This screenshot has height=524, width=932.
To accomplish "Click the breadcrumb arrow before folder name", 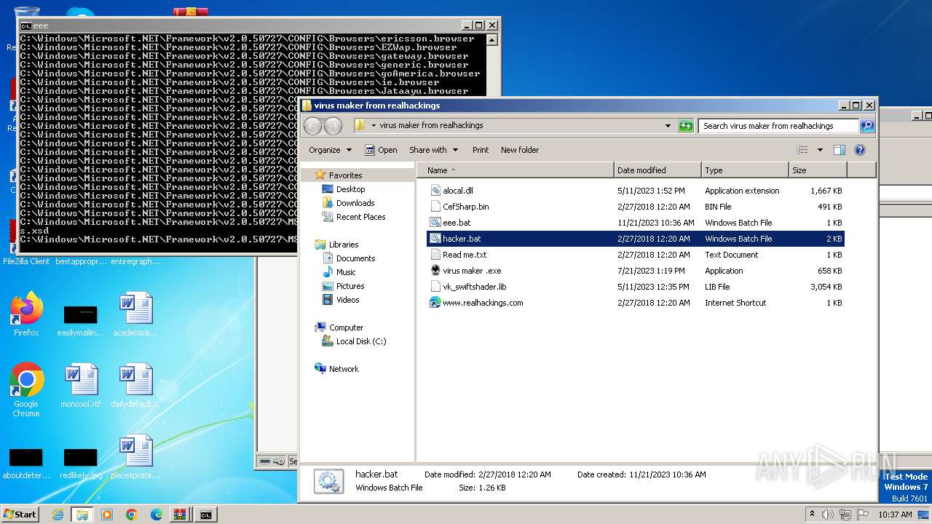I will pyautogui.click(x=374, y=125).
